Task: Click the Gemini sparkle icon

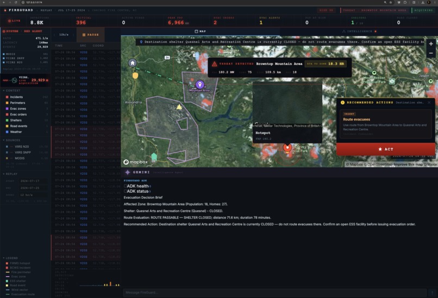Action: pyautogui.click(x=128, y=172)
